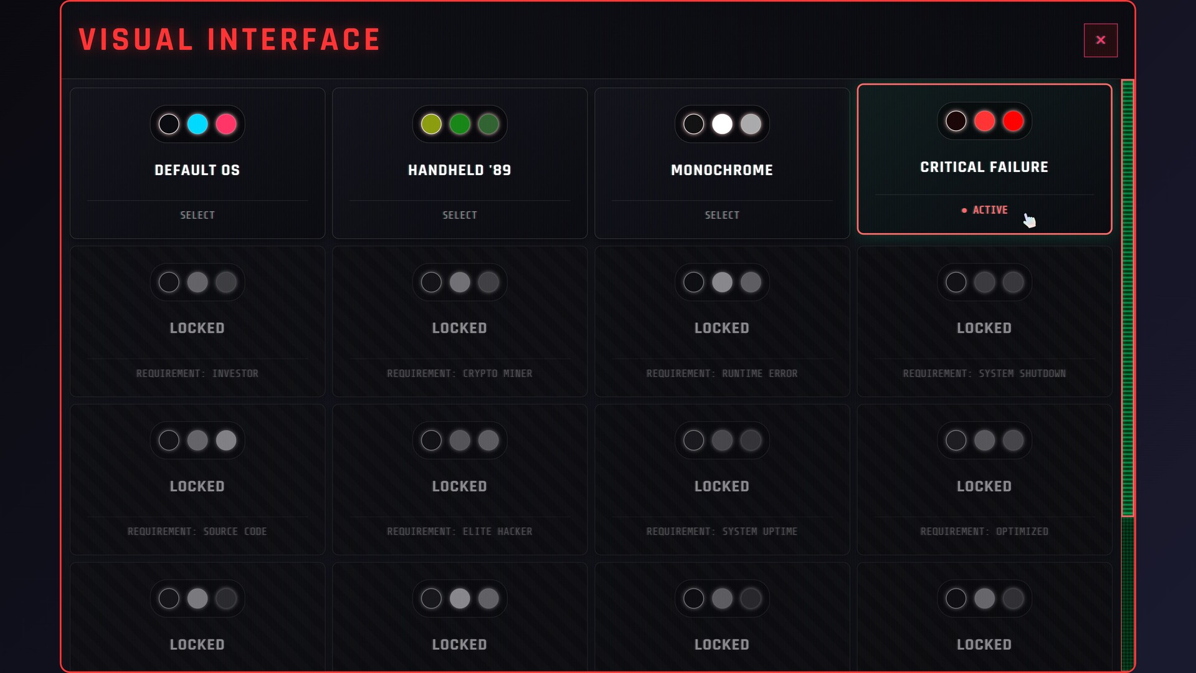Viewport: 1196px width, 673px height.
Task: Click the white swatch in Monochrome
Action: tap(722, 124)
